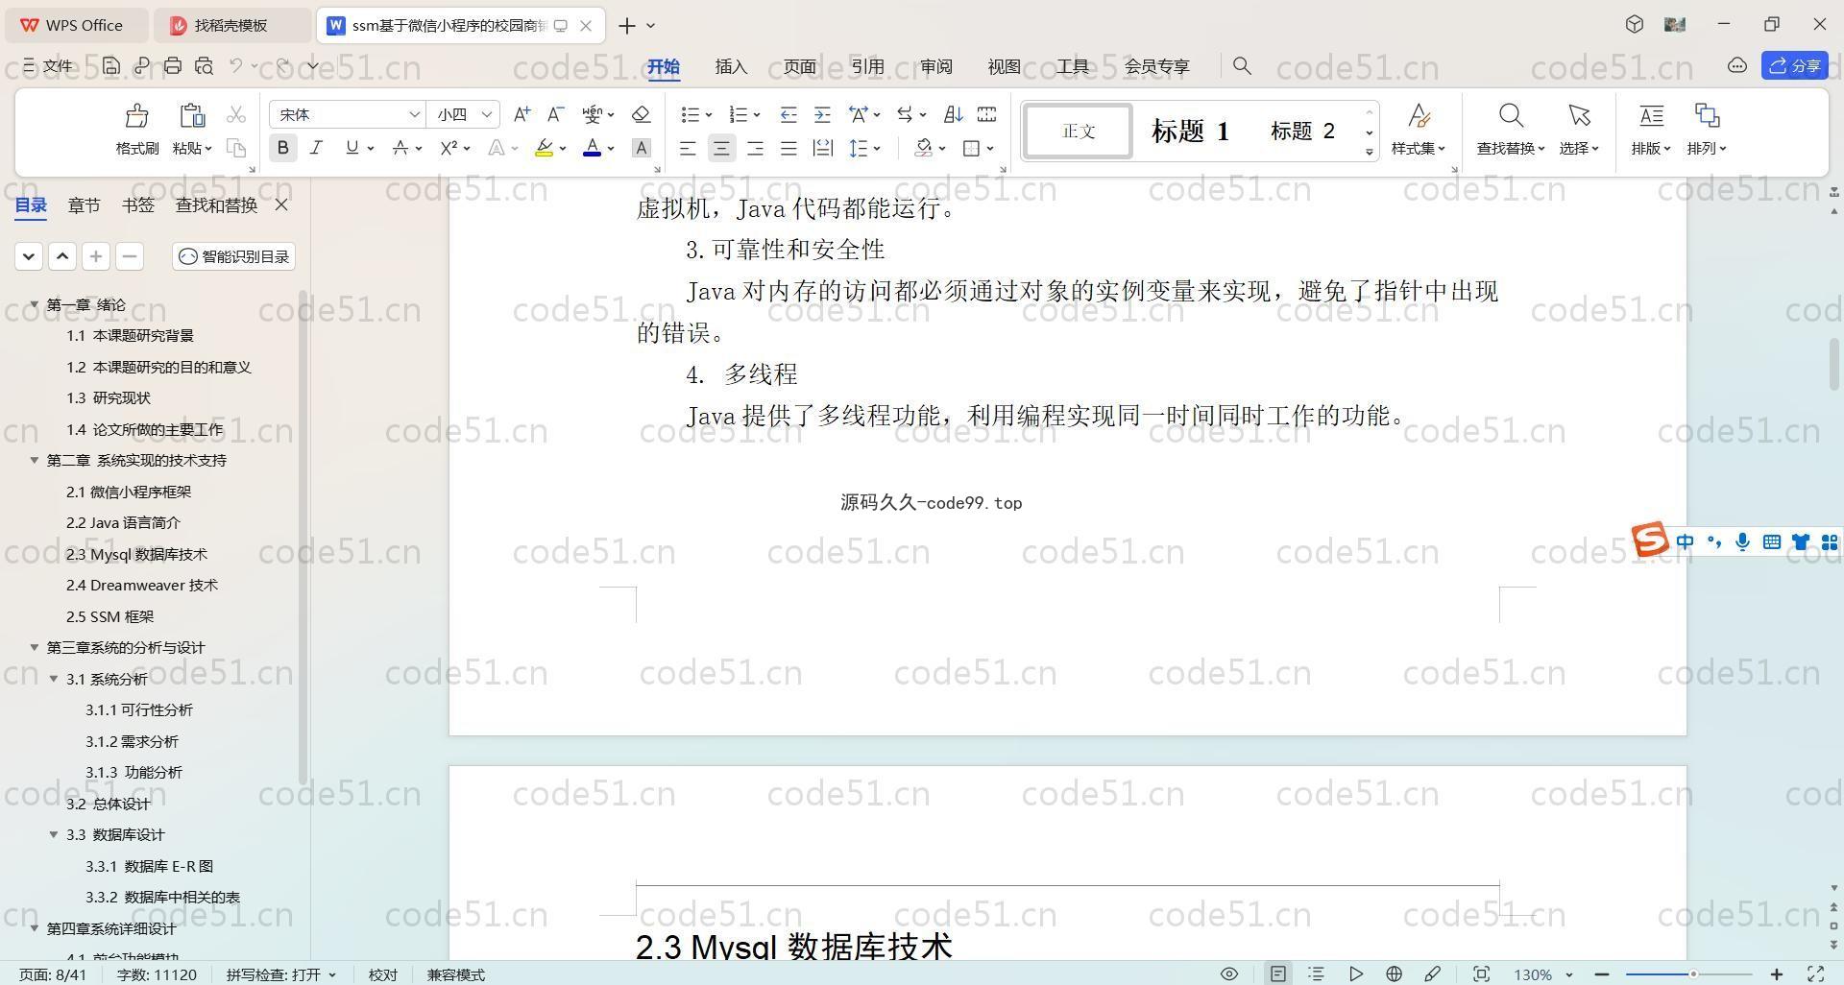Open the bullet list dropdown arrow
The width and height of the screenshot is (1844, 985).
(x=709, y=115)
